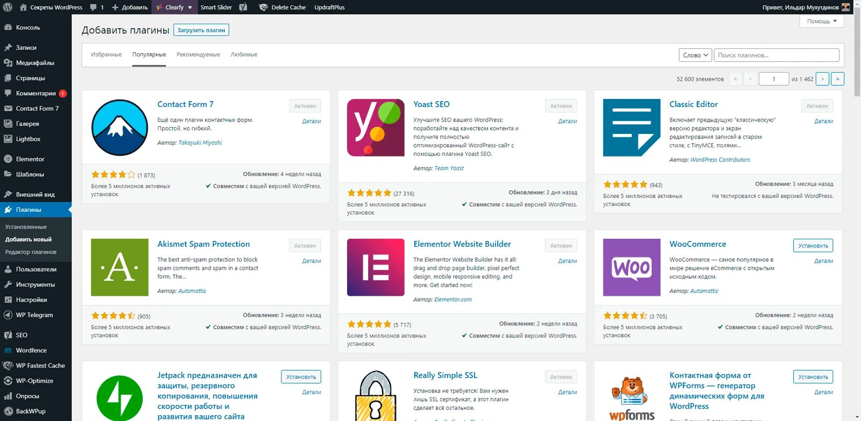Click the Classic Editor plugin icon

point(632,127)
